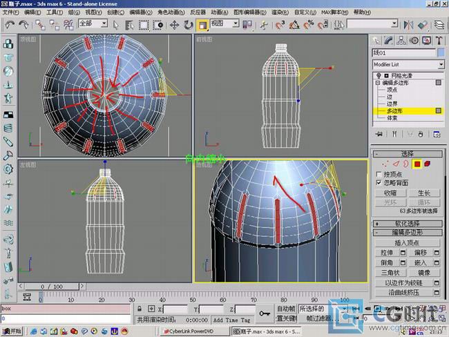
Task: Select the 顶点 sub-object level
Action: (x=392, y=90)
